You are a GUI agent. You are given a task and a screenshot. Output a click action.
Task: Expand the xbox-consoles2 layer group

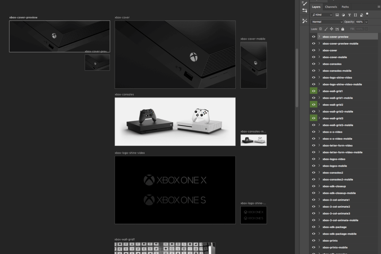pyautogui.click(x=319, y=173)
